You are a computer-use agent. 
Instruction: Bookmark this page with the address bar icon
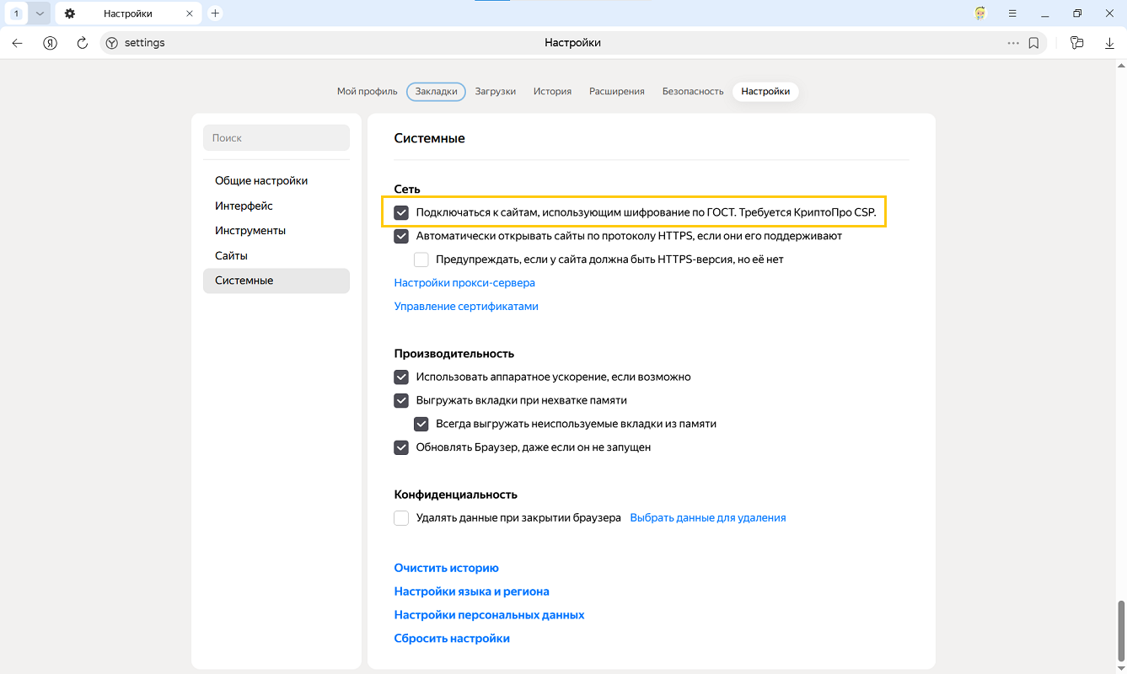[1033, 43]
